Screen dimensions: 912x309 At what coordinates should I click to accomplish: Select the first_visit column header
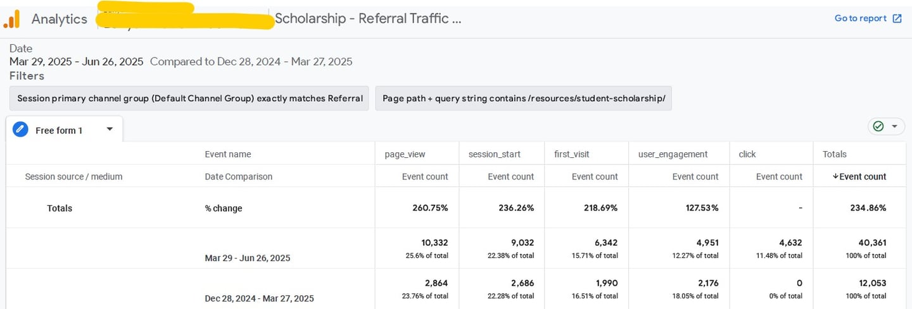click(x=571, y=154)
